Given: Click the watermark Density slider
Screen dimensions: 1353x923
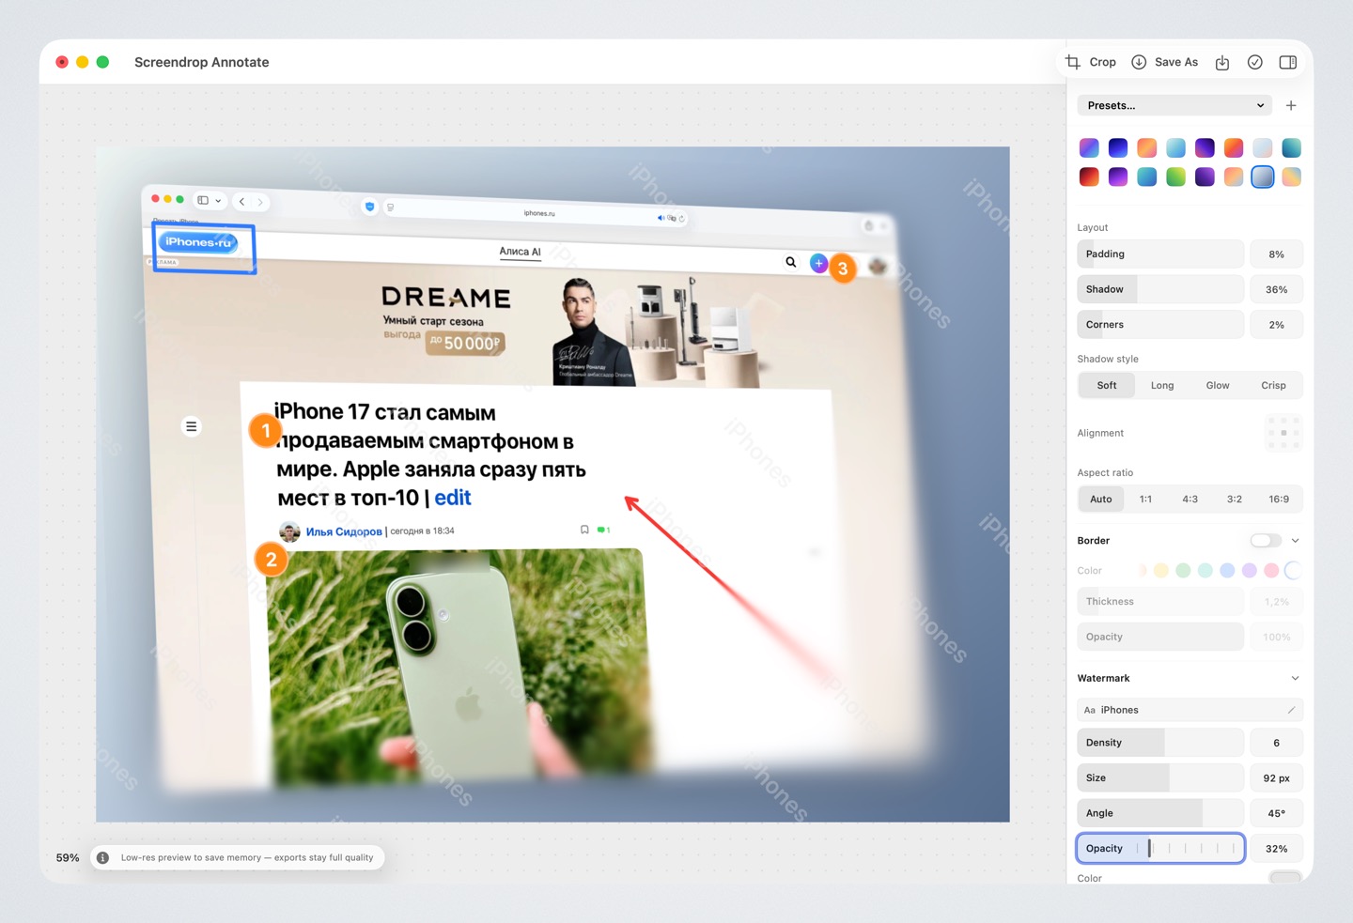Looking at the screenshot, I should pyautogui.click(x=1160, y=742).
